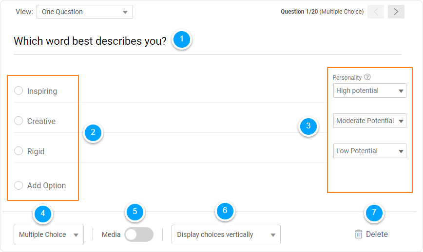The image size is (423, 252).
Task: Click the trash can Delete icon
Action: pyautogui.click(x=359, y=234)
